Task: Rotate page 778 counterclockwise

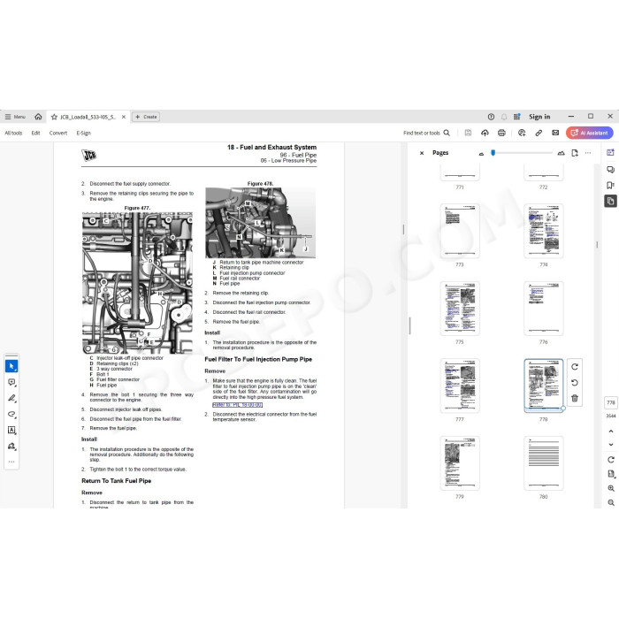Action: pos(575,383)
